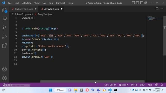
Task: Open the Extensions view
Action: pyautogui.click(x=4, y=46)
